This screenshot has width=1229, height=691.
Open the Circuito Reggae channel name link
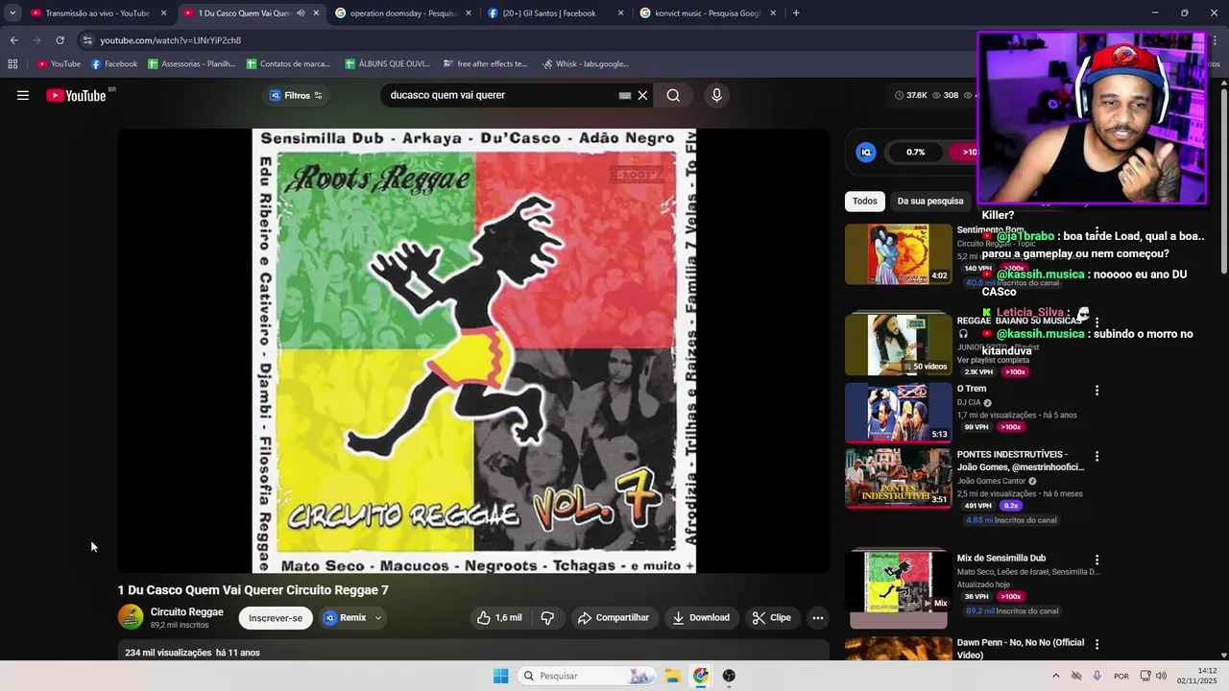187,611
